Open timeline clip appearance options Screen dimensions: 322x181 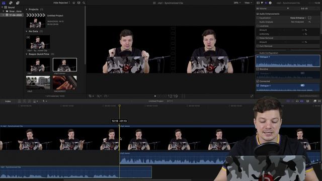tap(307, 101)
